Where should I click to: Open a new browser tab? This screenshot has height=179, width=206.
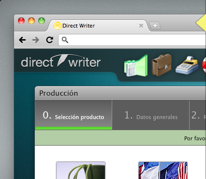[155, 26]
